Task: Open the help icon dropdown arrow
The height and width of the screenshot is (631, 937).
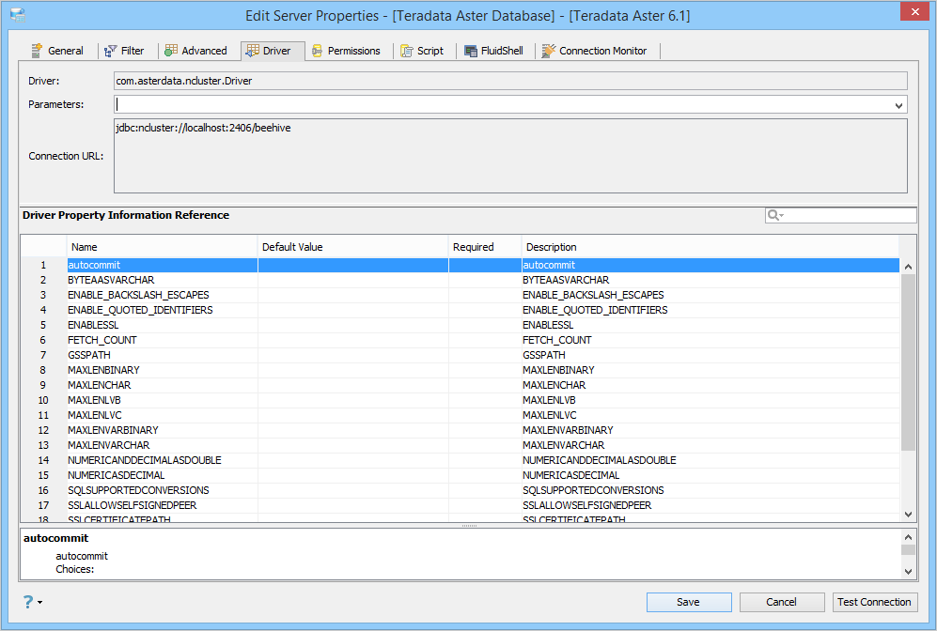Action: click(40, 602)
